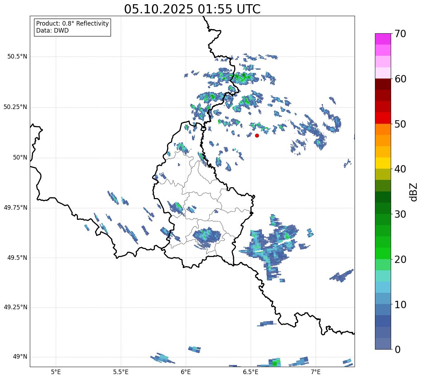The width and height of the screenshot is (422, 379).
Task: Click the 49.5°N latitude label
Action: coord(17,258)
